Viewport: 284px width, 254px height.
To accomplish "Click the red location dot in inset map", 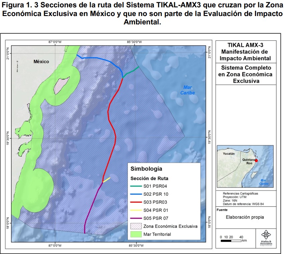I will tap(256, 160).
